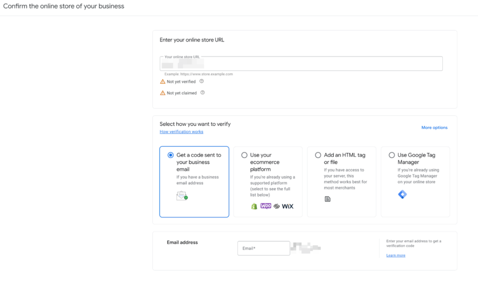The height and width of the screenshot is (290, 478).
Task: Select Get a code sent to business email
Action: 170,155
